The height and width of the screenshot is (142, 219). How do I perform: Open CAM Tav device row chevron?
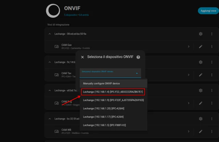click(189, 75)
